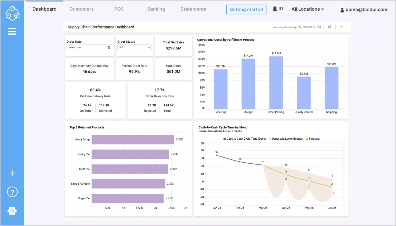Open the Order Status dropdown
This screenshot has height=226, width=396.
click(134, 47)
